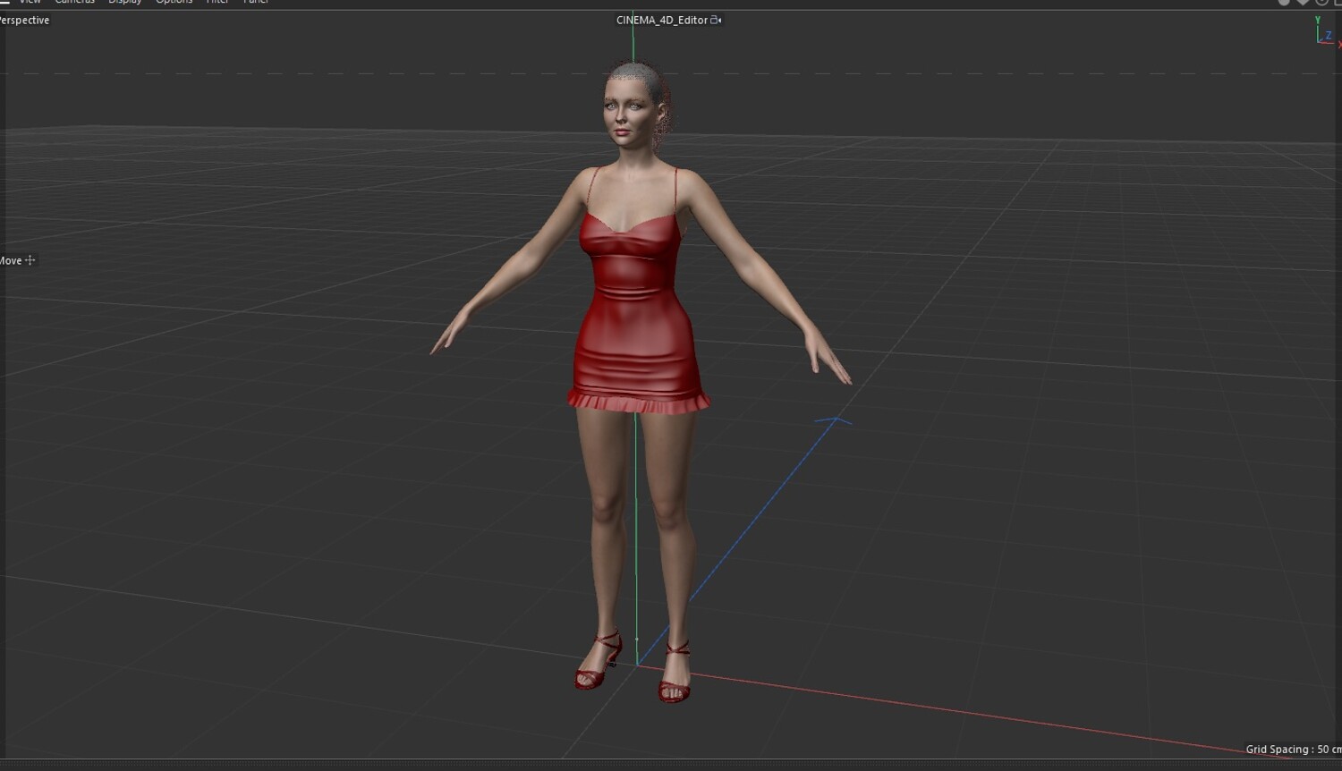Click the Grid Spacing readout
The image size is (1342, 771).
click(x=1294, y=750)
